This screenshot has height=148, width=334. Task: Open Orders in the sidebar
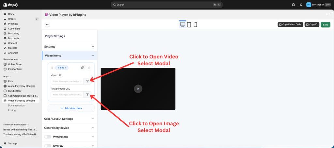point(12,19)
